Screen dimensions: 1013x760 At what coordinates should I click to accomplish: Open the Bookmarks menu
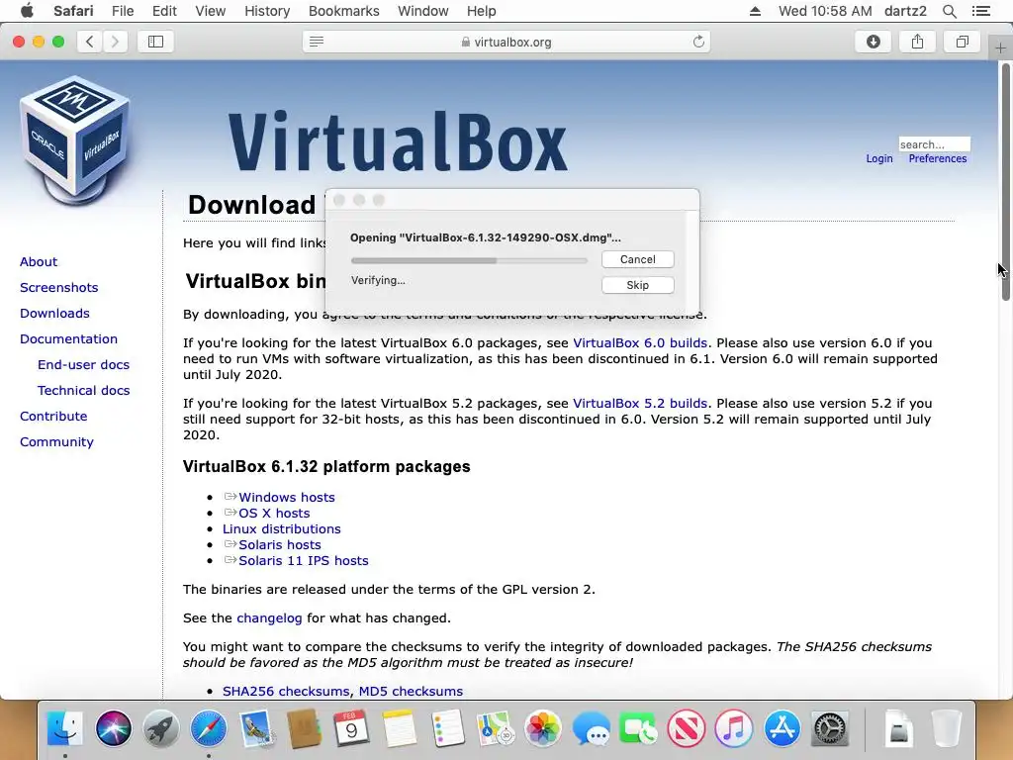[343, 11]
